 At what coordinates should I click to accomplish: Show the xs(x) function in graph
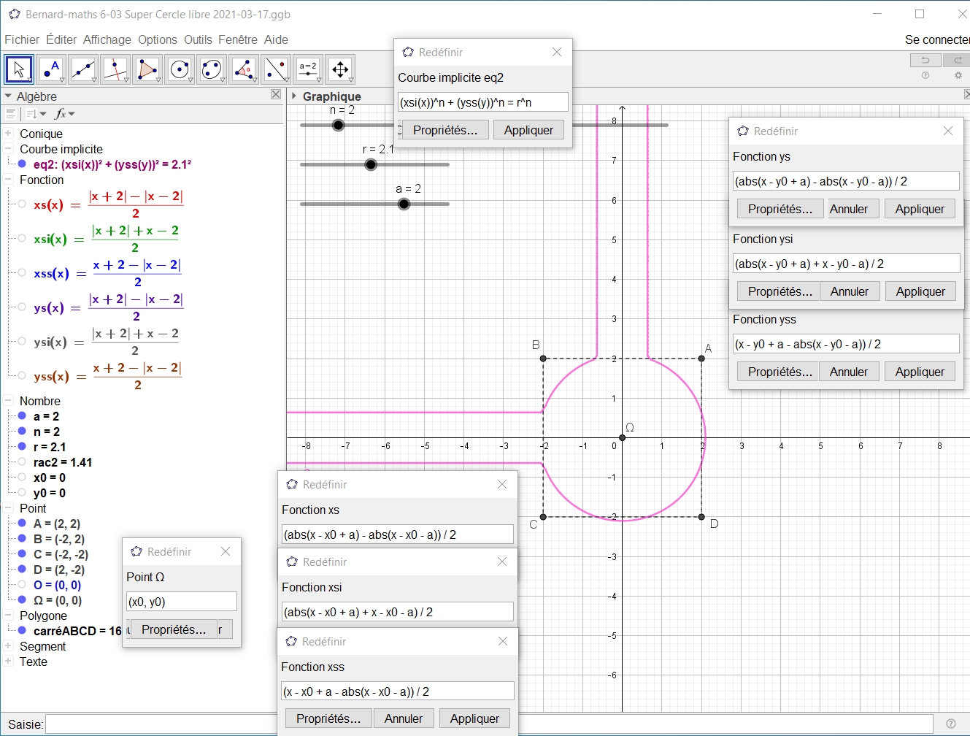[x=22, y=204]
